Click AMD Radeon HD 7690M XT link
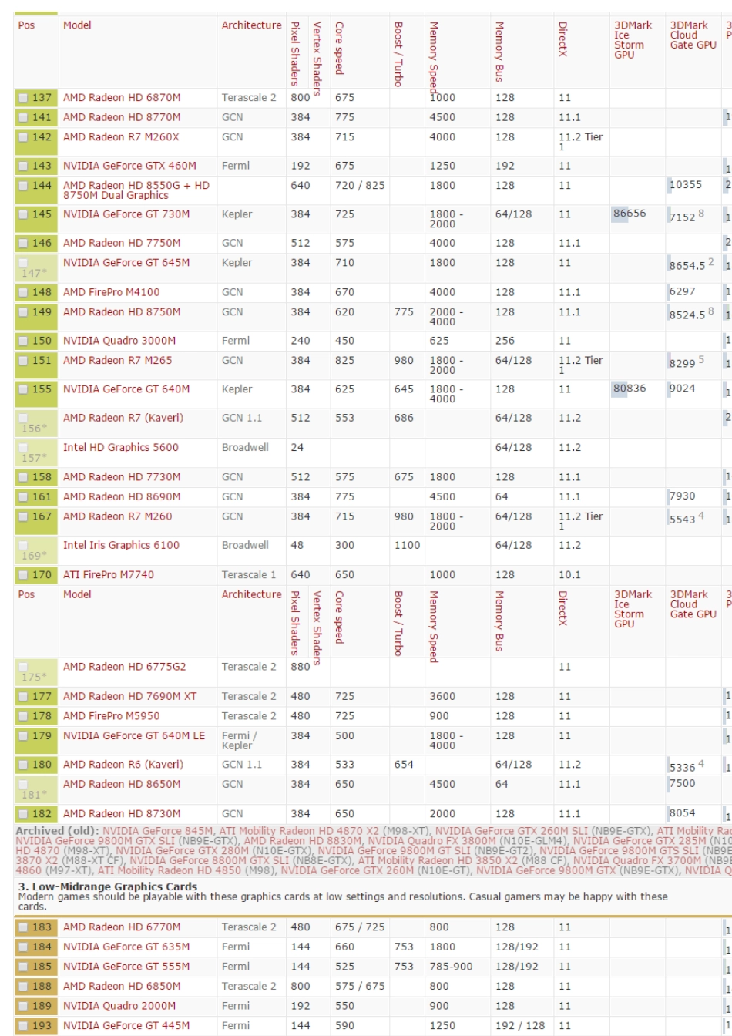This screenshot has width=732, height=1036. 129,697
